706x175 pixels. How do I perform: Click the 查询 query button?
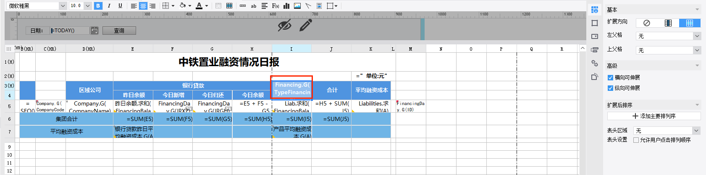tap(119, 31)
